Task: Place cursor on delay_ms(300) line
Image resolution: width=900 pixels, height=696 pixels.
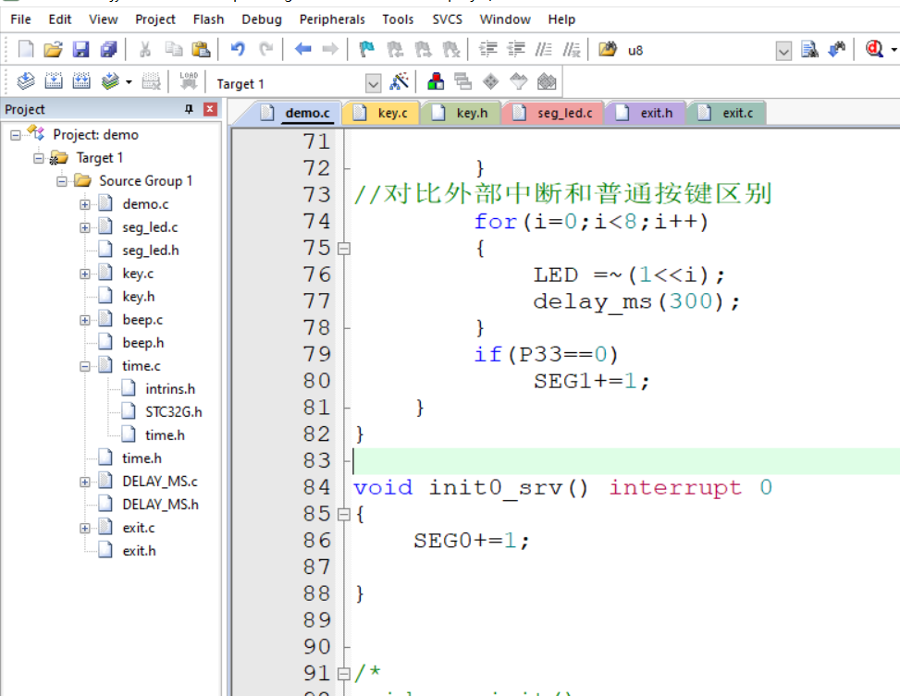Action: point(636,301)
